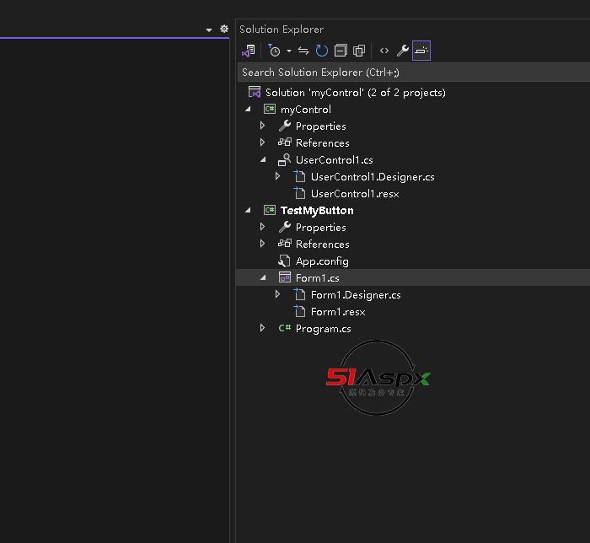The width and height of the screenshot is (590, 543).
Task: Expand the UserControl1.Designer.cs node
Action: (x=278, y=177)
